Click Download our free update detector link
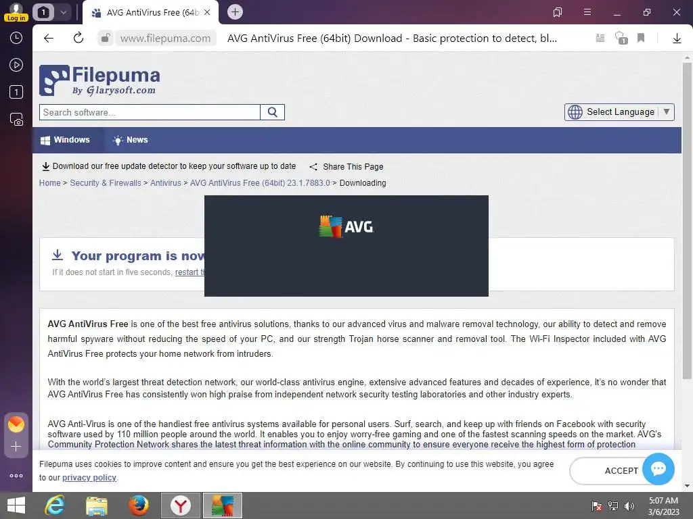The width and height of the screenshot is (693, 519). pyautogui.click(x=169, y=166)
